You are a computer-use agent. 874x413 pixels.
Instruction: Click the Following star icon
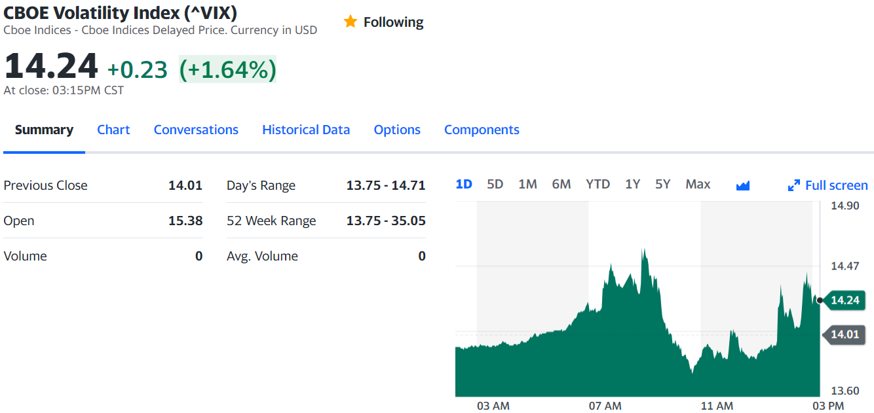coord(351,22)
